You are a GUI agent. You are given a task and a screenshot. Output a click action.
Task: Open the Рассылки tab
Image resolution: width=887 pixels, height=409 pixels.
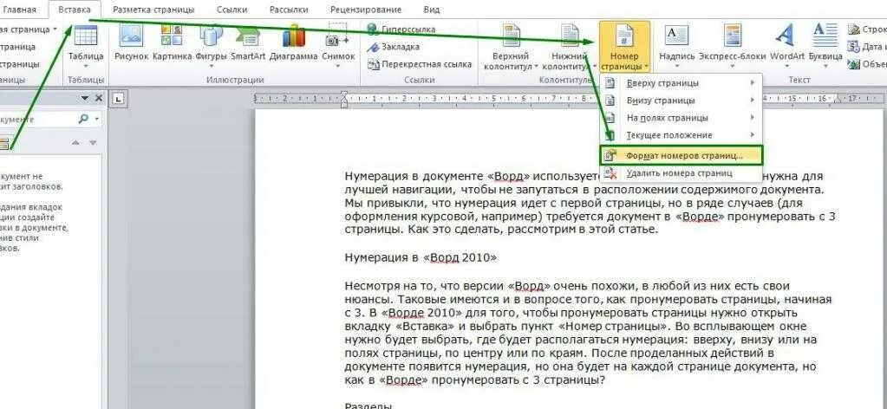289,10
